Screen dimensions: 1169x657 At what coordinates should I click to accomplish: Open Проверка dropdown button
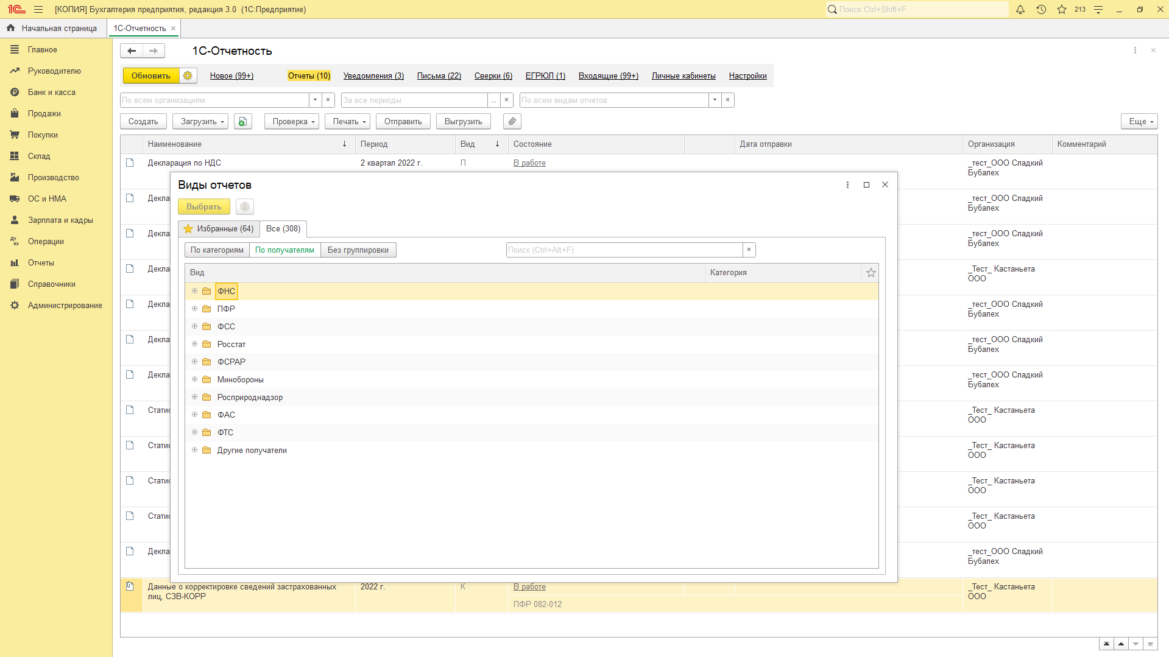(292, 121)
